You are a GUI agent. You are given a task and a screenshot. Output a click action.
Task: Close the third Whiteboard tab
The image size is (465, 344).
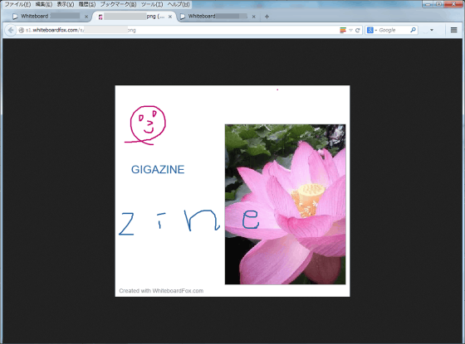point(253,17)
